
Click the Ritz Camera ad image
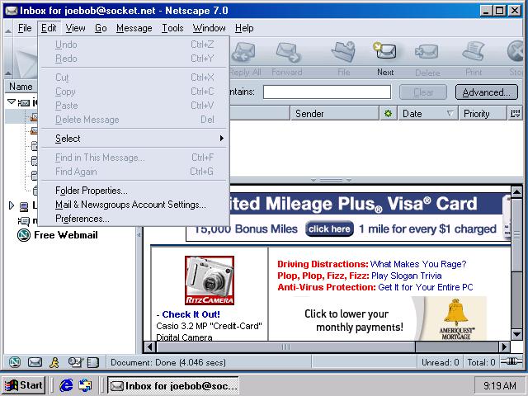(x=210, y=280)
